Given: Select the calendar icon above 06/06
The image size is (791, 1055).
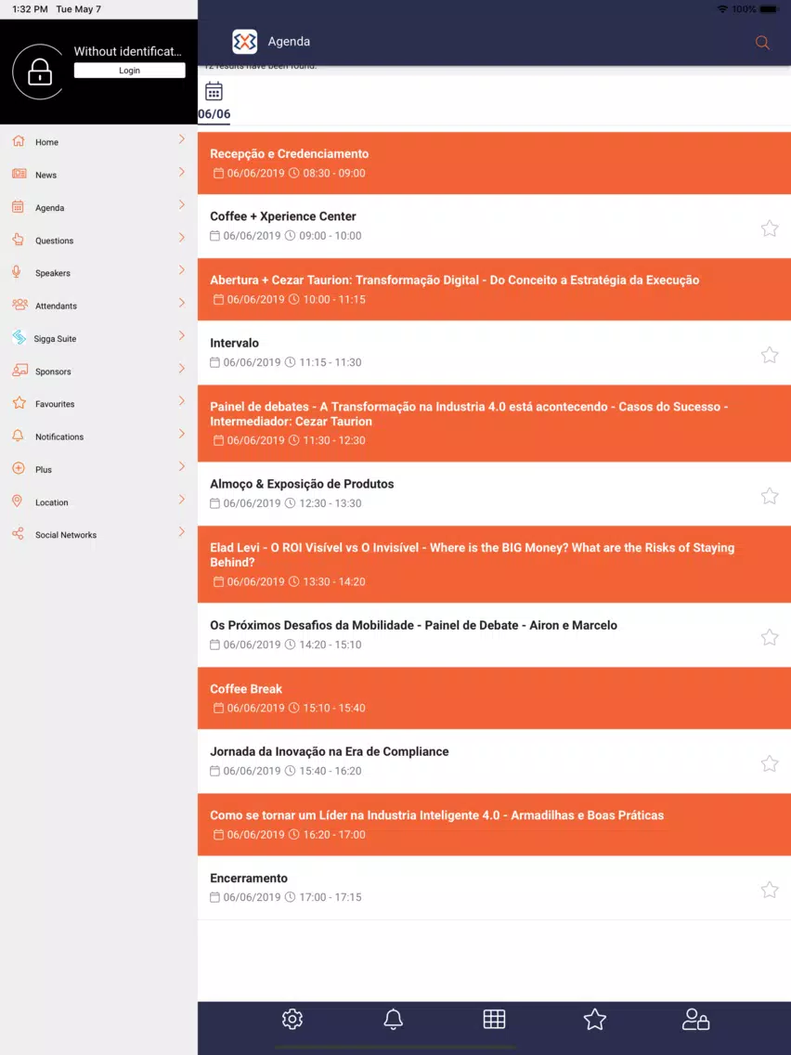Looking at the screenshot, I should click(x=214, y=91).
